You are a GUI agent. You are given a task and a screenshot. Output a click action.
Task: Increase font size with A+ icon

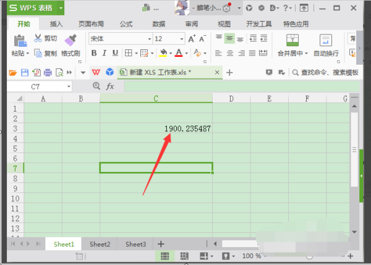click(192, 39)
